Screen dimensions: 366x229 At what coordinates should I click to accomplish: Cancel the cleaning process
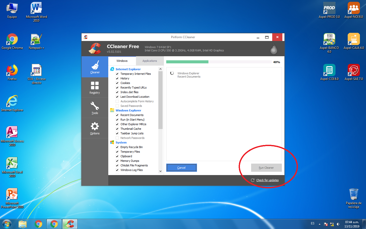(181, 168)
